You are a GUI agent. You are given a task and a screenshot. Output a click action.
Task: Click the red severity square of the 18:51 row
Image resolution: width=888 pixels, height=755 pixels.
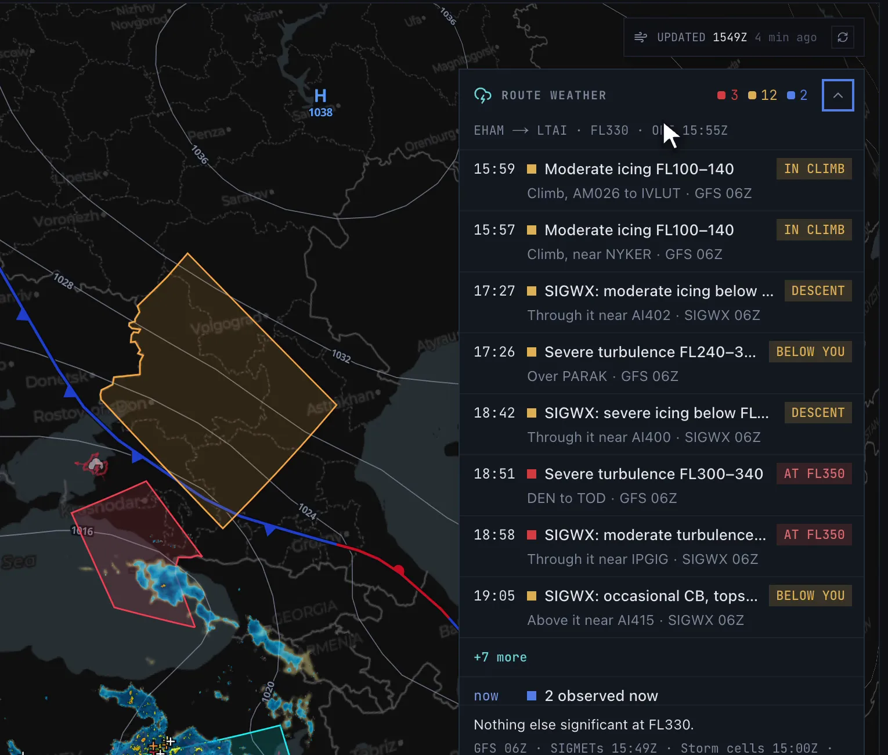[532, 474]
